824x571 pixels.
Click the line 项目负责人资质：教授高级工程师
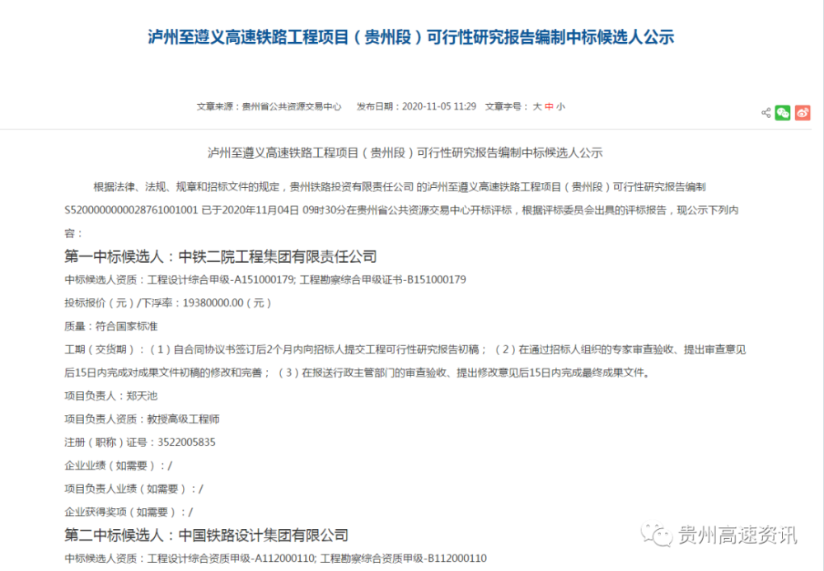pyautogui.click(x=142, y=419)
